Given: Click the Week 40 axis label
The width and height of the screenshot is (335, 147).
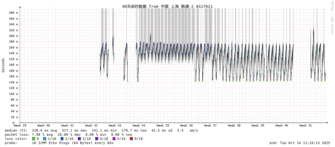Looking at the screenshot, I should (x=282, y=126).
